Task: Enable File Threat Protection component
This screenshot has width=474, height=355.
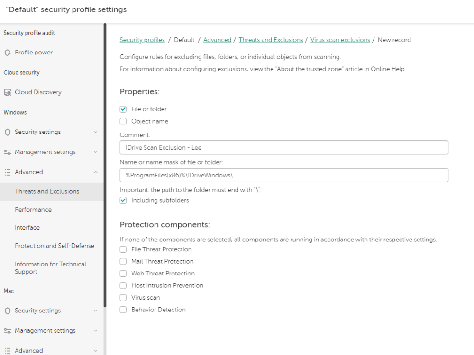Action: pos(123,249)
